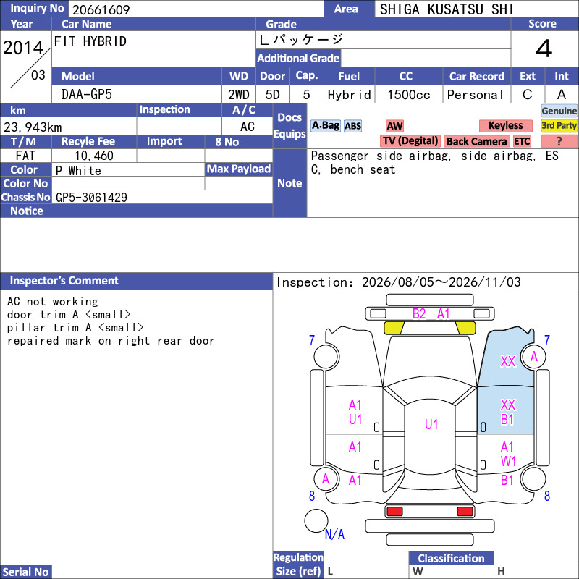Click the score value 4
The image size is (579, 579).
[x=544, y=48]
